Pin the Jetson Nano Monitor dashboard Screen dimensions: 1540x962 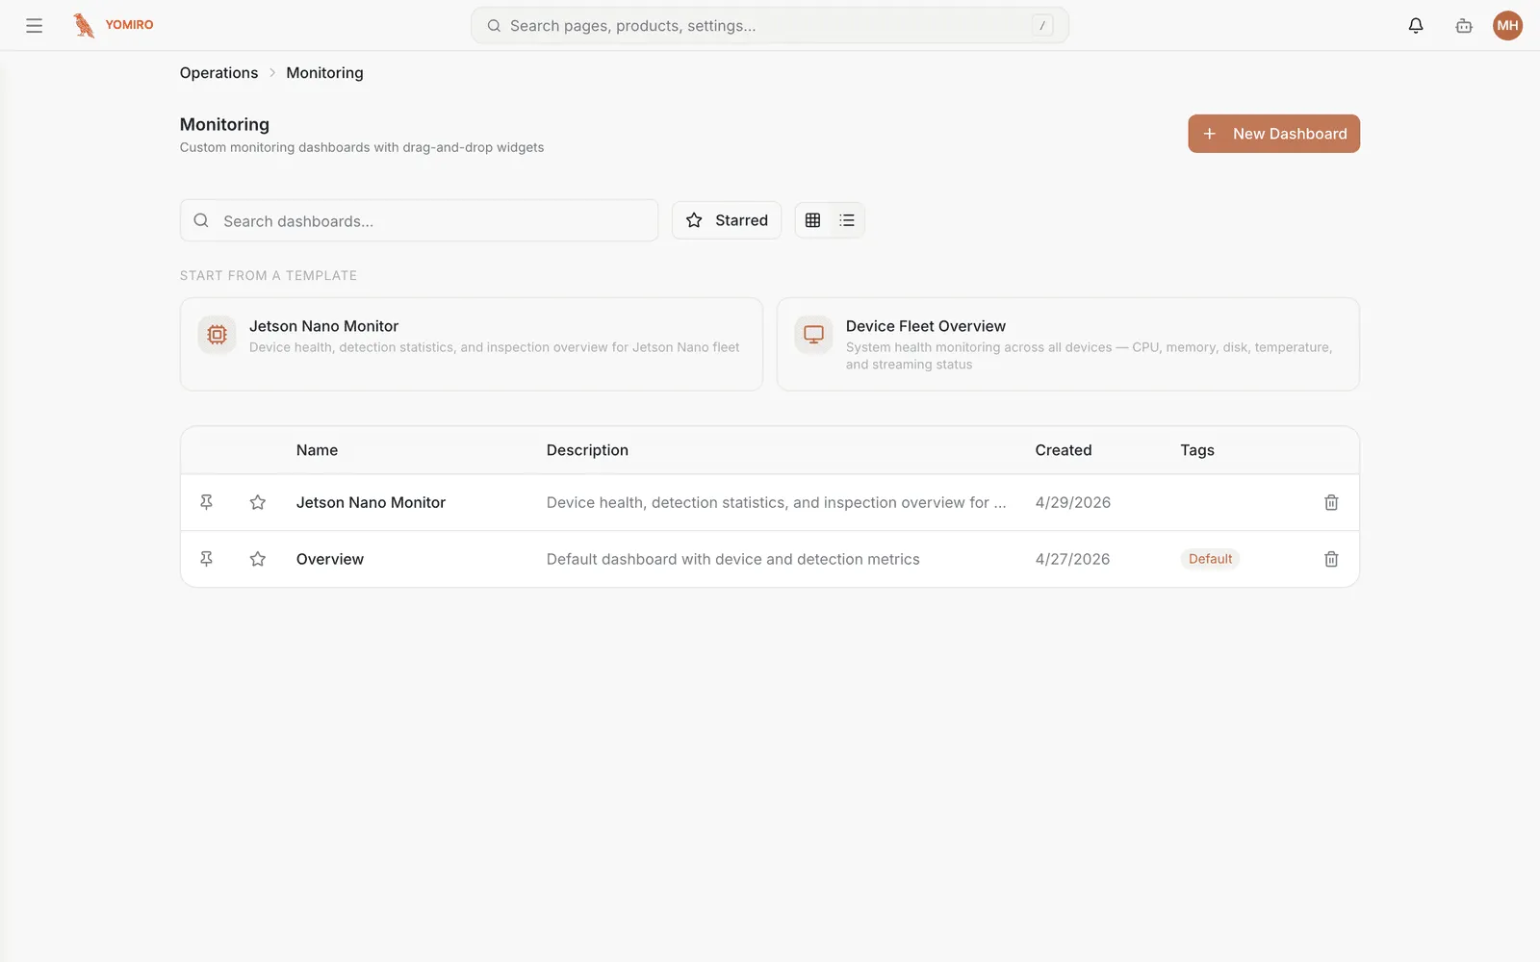(206, 502)
